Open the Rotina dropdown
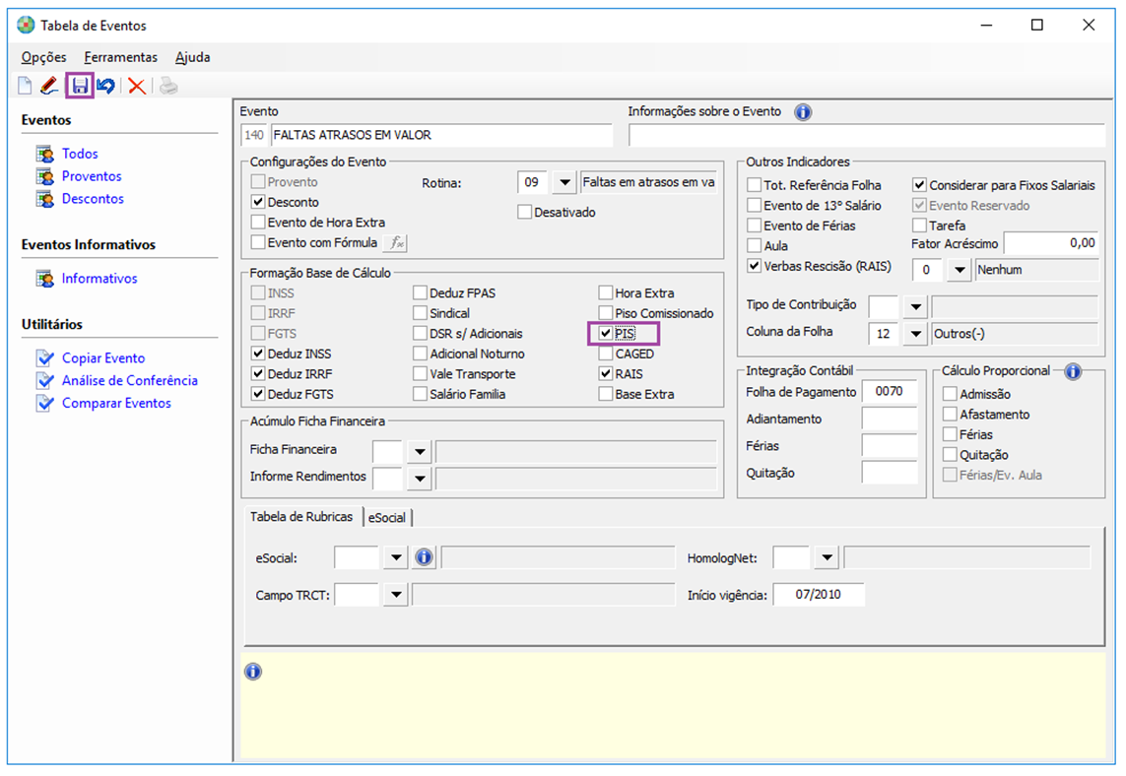 564,182
